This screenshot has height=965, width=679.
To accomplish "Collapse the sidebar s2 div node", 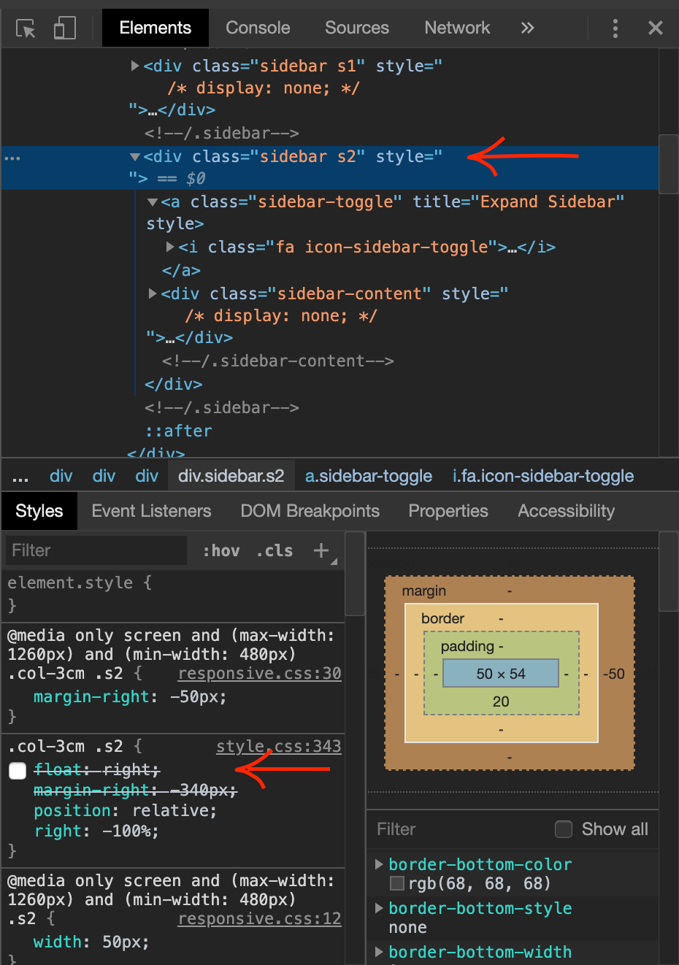I will (135, 157).
